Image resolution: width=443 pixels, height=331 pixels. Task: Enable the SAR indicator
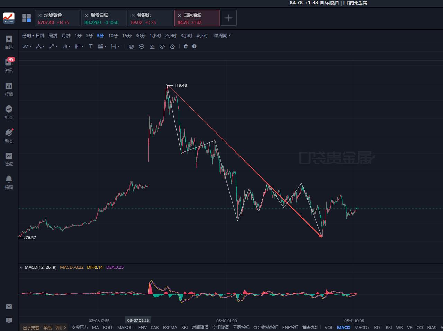(155, 327)
